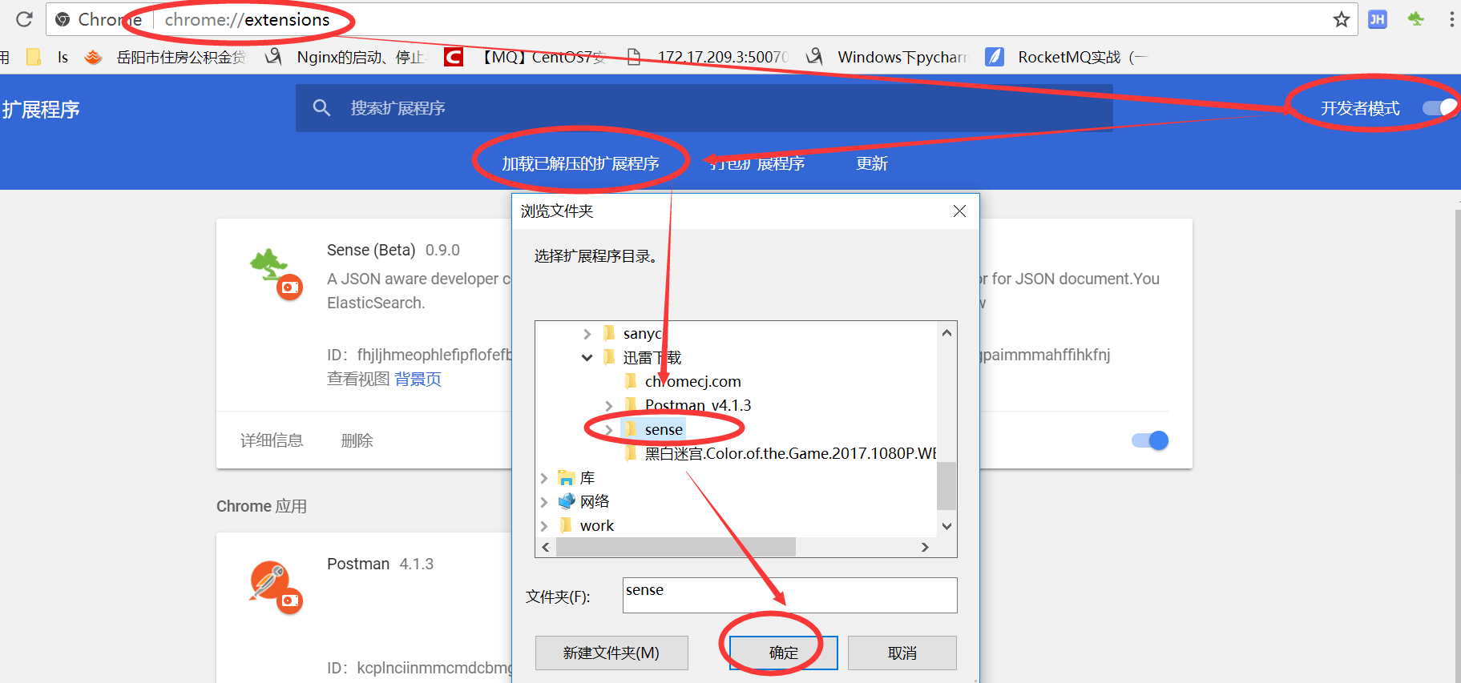Open the 172.17.209.3:50070 bookmark
Screen dimensions: 1461x683
point(708,57)
